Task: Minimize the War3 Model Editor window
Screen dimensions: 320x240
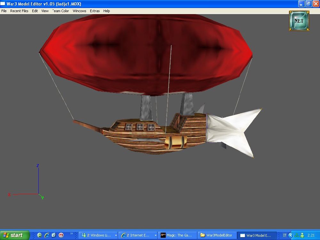Action: point(301,4)
